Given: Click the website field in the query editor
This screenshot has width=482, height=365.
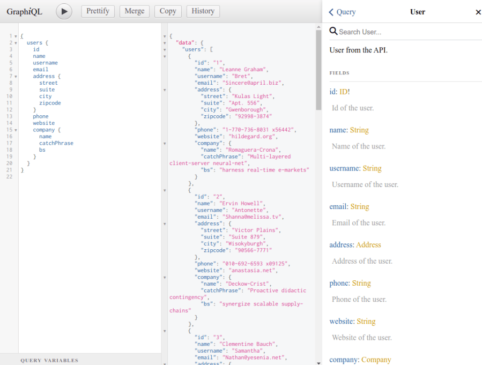Looking at the screenshot, I should [x=43, y=123].
